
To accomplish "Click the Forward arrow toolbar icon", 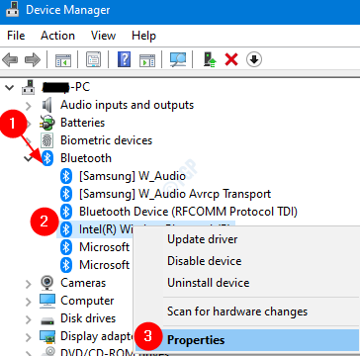I will (x=33, y=60).
